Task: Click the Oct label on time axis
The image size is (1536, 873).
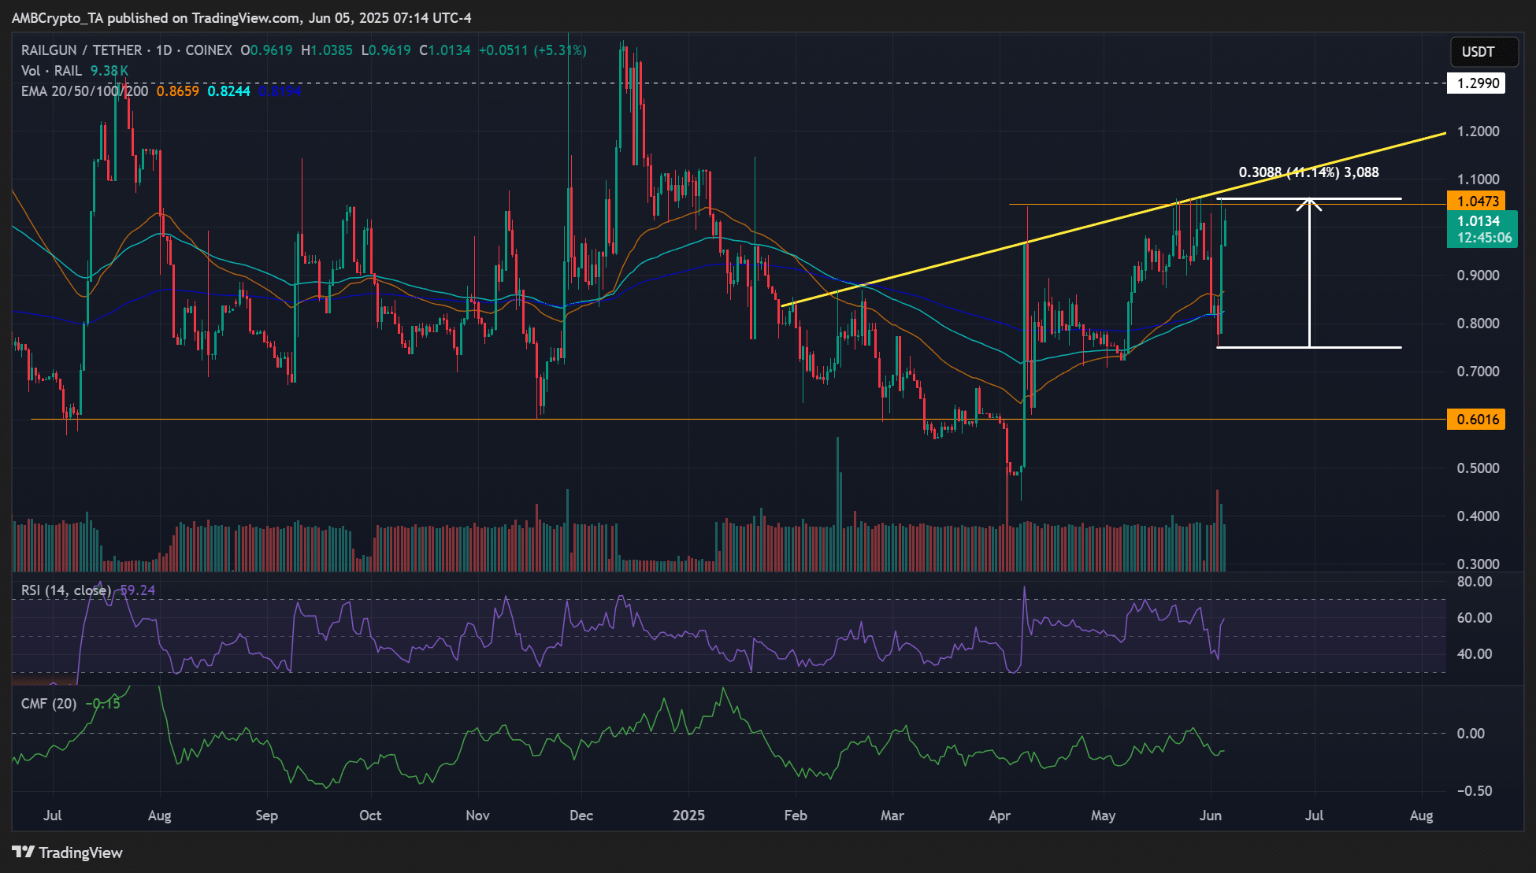Action: [370, 816]
